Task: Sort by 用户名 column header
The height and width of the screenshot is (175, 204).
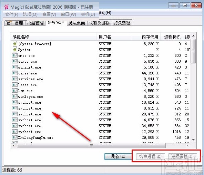Action: coord(114,37)
